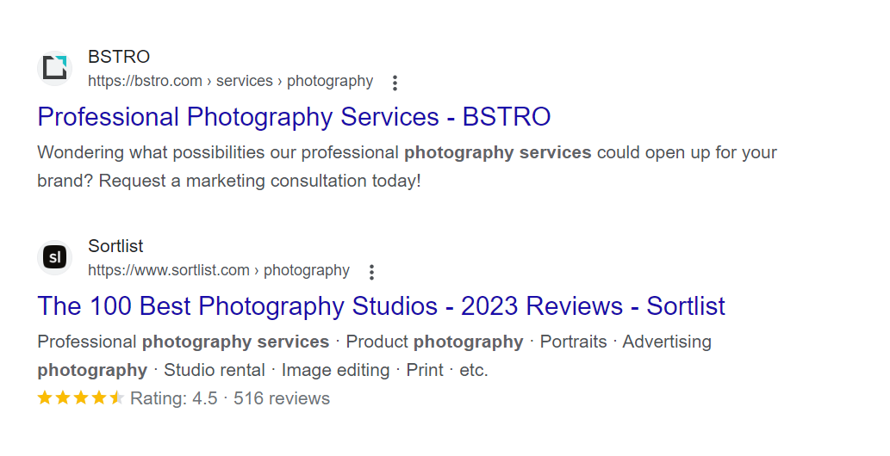The height and width of the screenshot is (456, 890).
Task: Click "Product photography" in Sortlist snippet
Action: [x=434, y=342]
